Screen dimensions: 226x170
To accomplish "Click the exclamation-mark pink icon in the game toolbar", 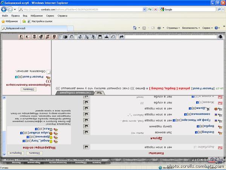I will tap(54, 37).
